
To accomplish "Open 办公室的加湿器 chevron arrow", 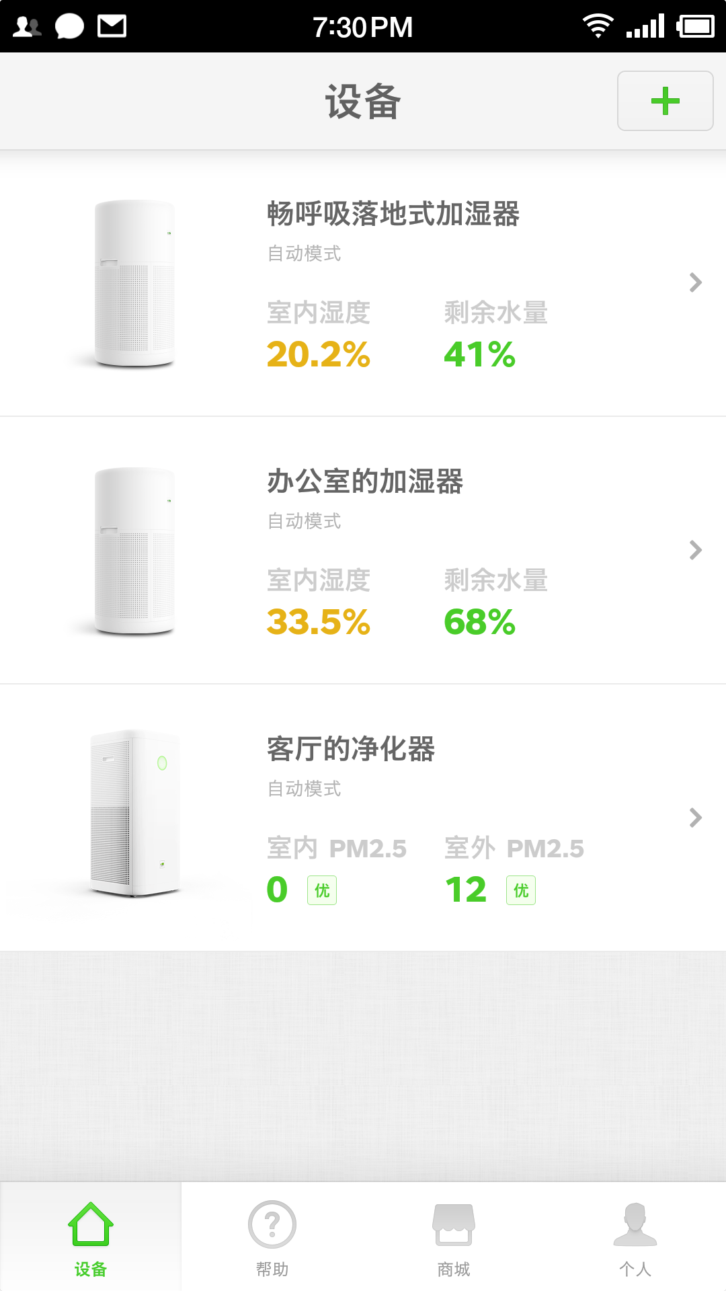I will coord(696,550).
